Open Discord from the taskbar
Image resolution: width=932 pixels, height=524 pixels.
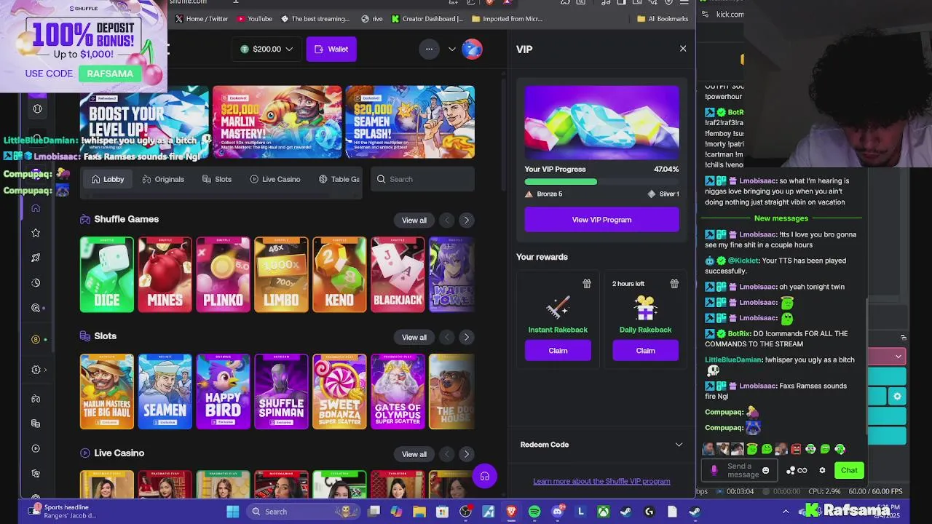click(x=558, y=512)
